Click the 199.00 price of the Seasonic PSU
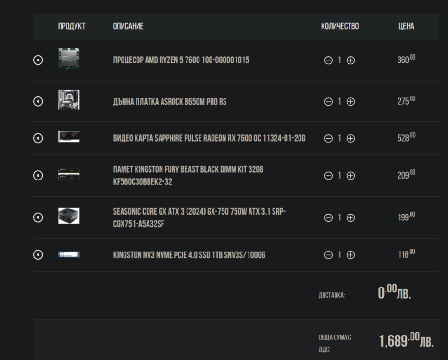 tap(407, 217)
